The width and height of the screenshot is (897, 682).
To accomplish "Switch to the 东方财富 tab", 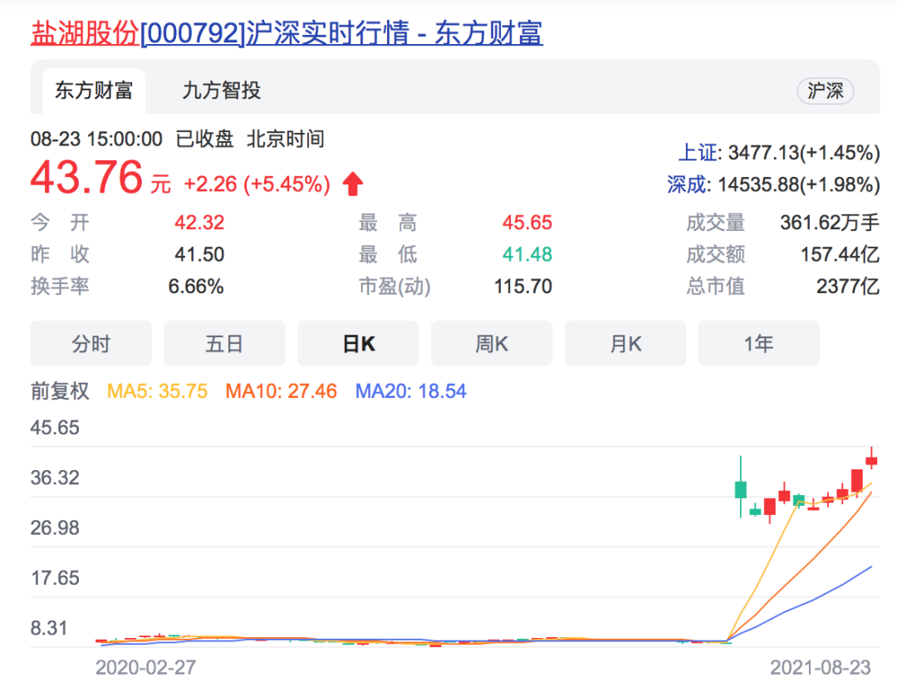I will (94, 91).
